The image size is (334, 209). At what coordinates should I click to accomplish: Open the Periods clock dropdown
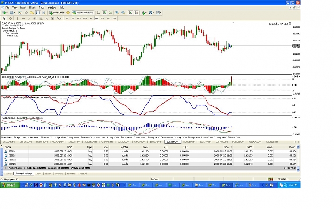(x=151, y=13)
